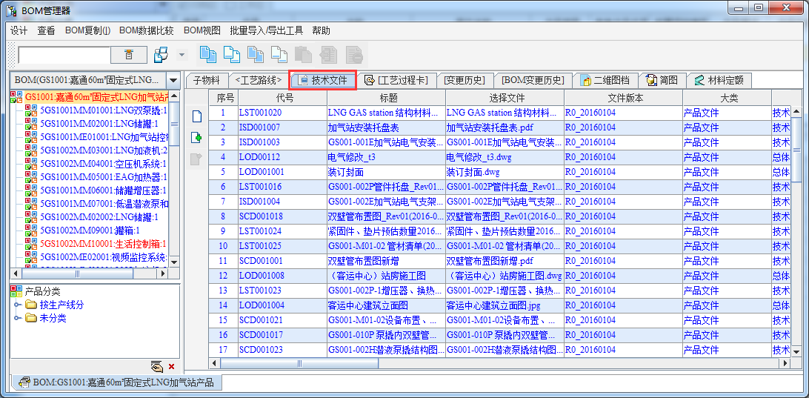Switch to the 二维图档 tab
The height and width of the screenshot is (398, 809).
pos(605,80)
